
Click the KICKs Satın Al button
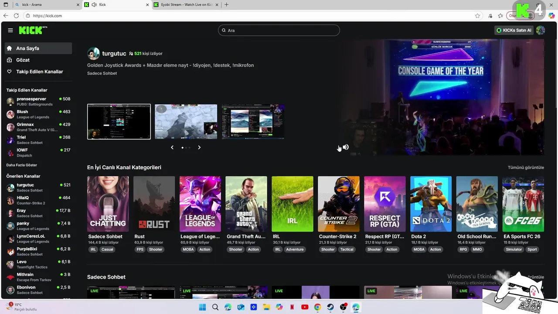click(514, 30)
